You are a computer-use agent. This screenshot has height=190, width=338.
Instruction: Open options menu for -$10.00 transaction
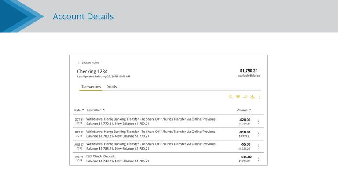258,134
